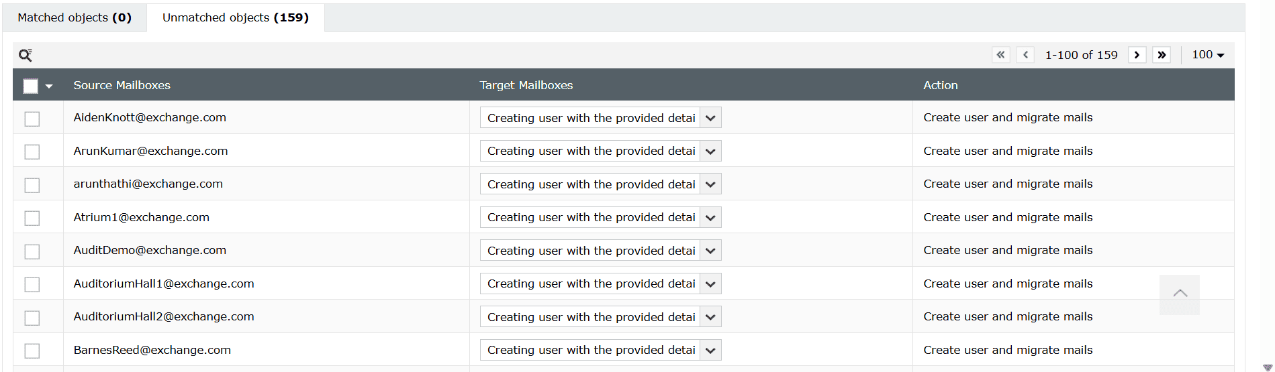The image size is (1275, 372).
Task: Open the target mailbox dropdown for AuditDemo
Action: pyautogui.click(x=710, y=251)
